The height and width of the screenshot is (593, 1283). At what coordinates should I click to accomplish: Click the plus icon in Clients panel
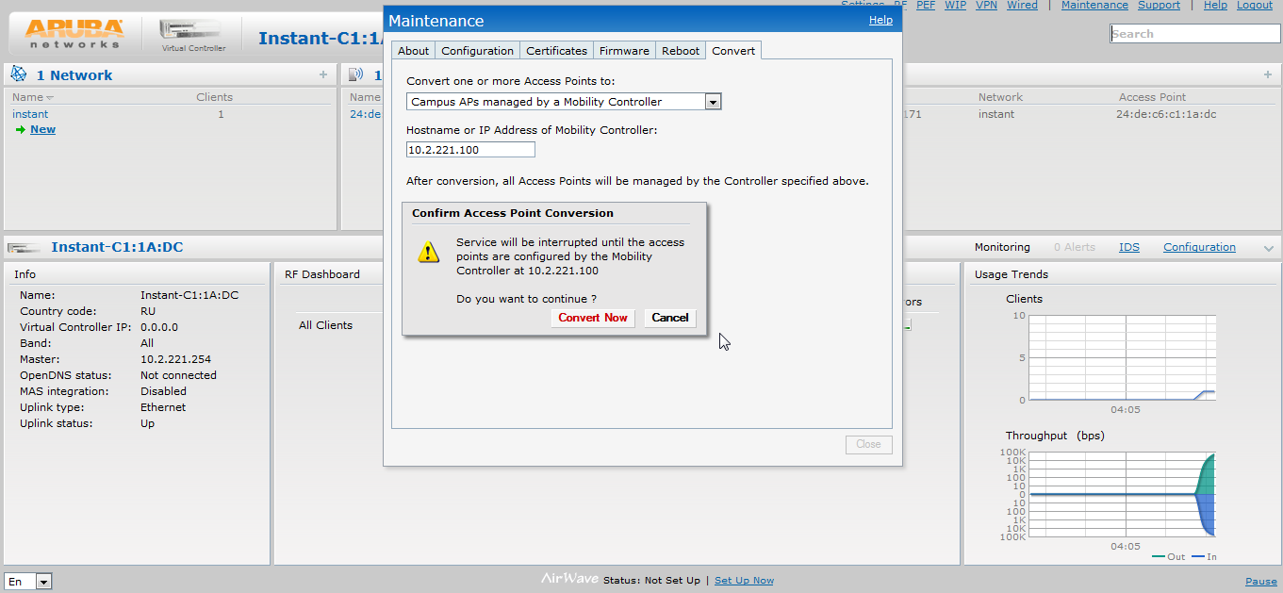point(1267,74)
